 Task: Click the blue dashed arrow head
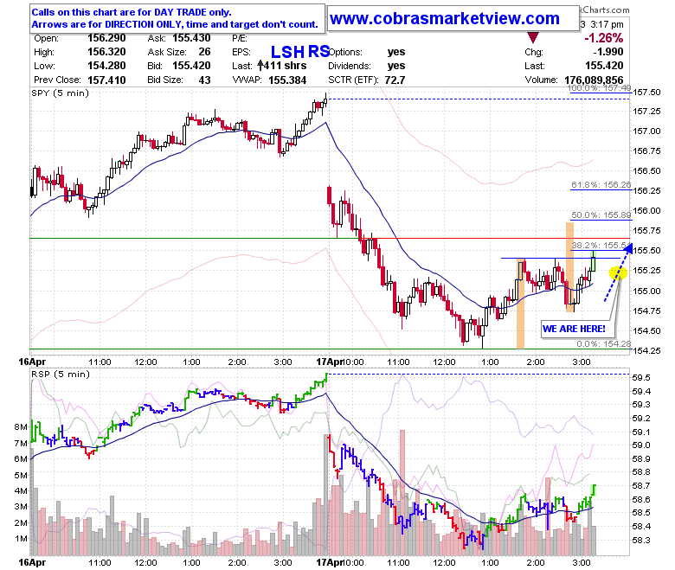[628, 248]
